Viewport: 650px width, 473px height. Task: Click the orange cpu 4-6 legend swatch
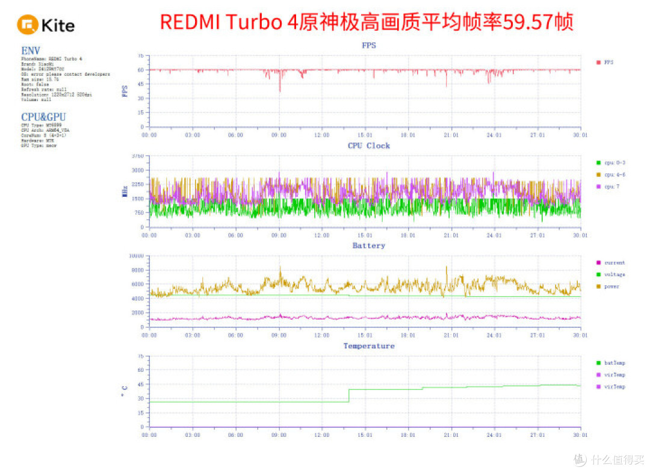point(598,175)
